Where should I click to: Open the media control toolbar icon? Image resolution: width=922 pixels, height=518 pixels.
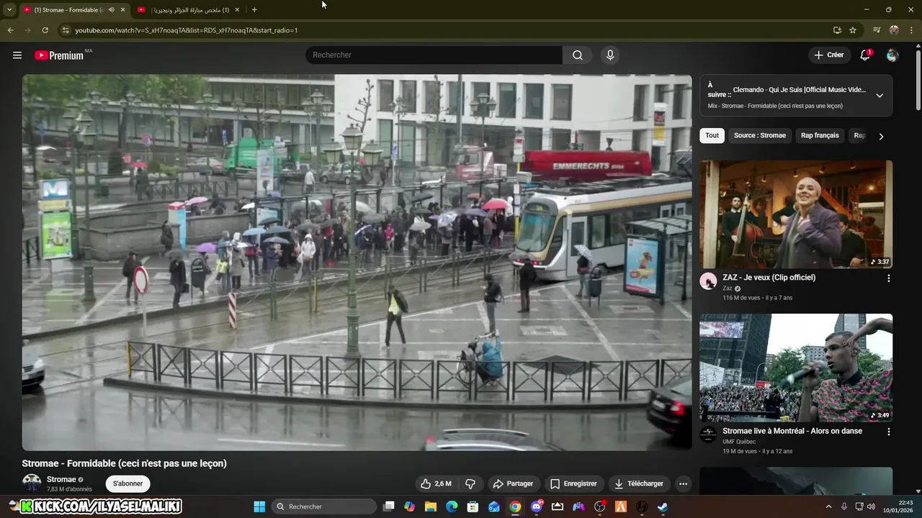pyautogui.click(x=877, y=30)
